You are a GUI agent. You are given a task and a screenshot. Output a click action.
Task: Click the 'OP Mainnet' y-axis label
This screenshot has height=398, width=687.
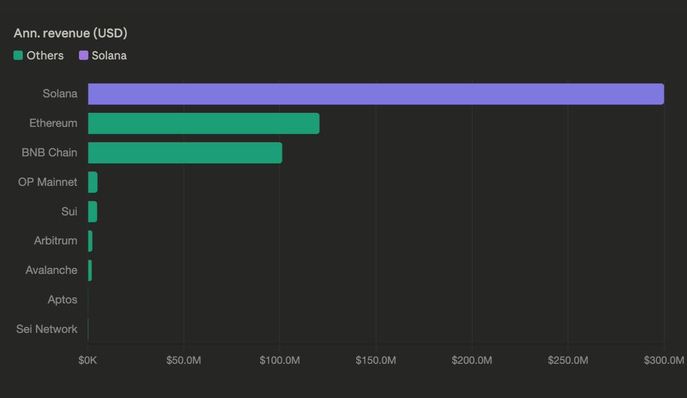(48, 182)
